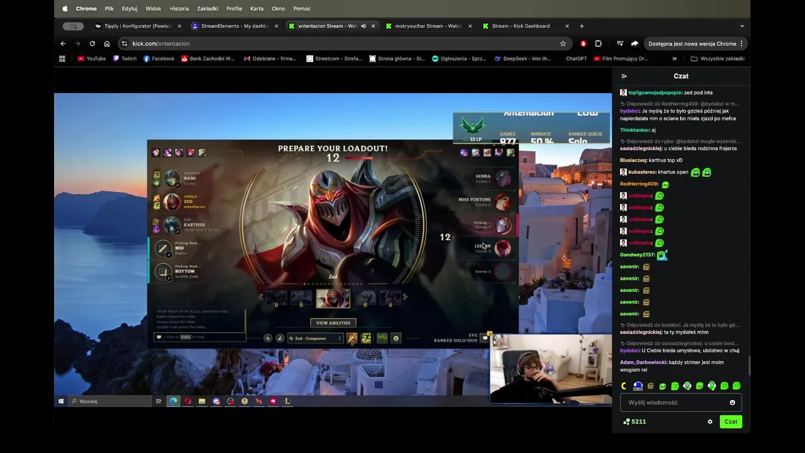
Task: Click the in-game lobby chat input box
Action: click(x=200, y=337)
